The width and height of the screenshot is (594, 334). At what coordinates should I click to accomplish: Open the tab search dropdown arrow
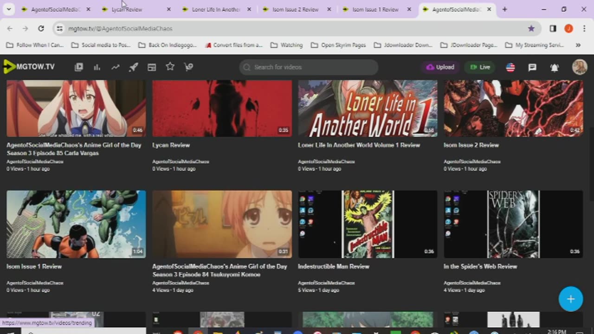click(x=8, y=9)
